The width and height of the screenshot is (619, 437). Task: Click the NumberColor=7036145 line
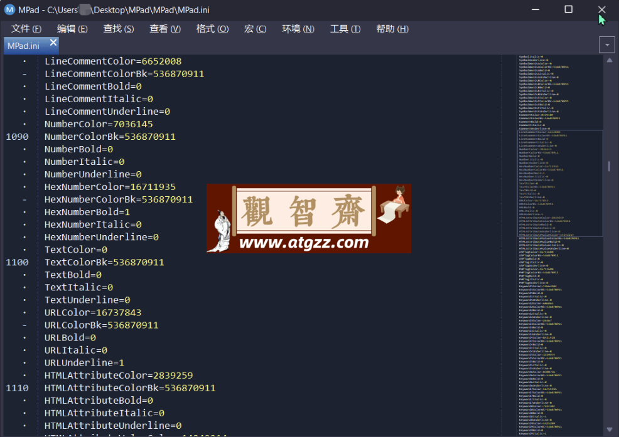pos(99,124)
